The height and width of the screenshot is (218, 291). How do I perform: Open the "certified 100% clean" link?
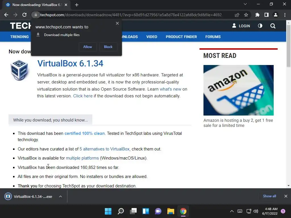coord(84,133)
